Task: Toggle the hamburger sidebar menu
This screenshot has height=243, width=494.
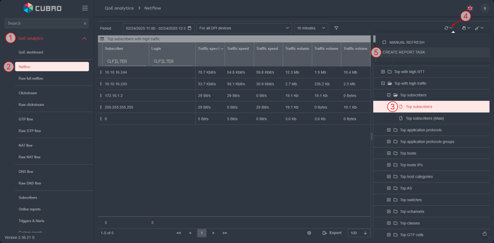Action: pos(85,8)
